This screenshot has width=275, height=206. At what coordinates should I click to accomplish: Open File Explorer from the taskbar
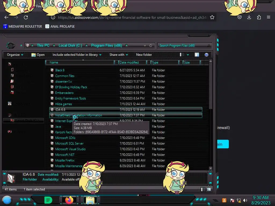[x=90, y=200]
